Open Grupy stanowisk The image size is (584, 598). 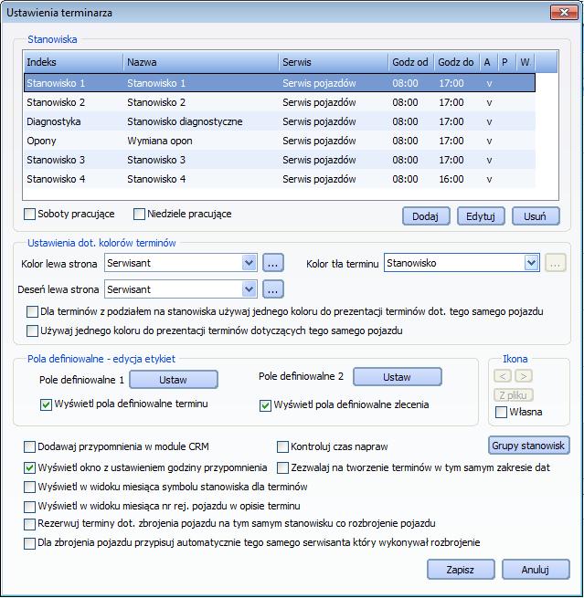pos(528,446)
